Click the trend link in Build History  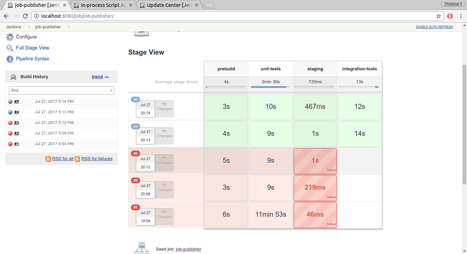coord(97,77)
